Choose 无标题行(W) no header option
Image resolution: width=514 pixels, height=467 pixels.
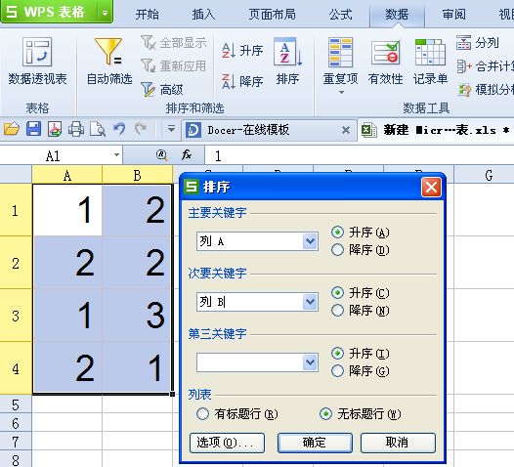tap(325, 414)
